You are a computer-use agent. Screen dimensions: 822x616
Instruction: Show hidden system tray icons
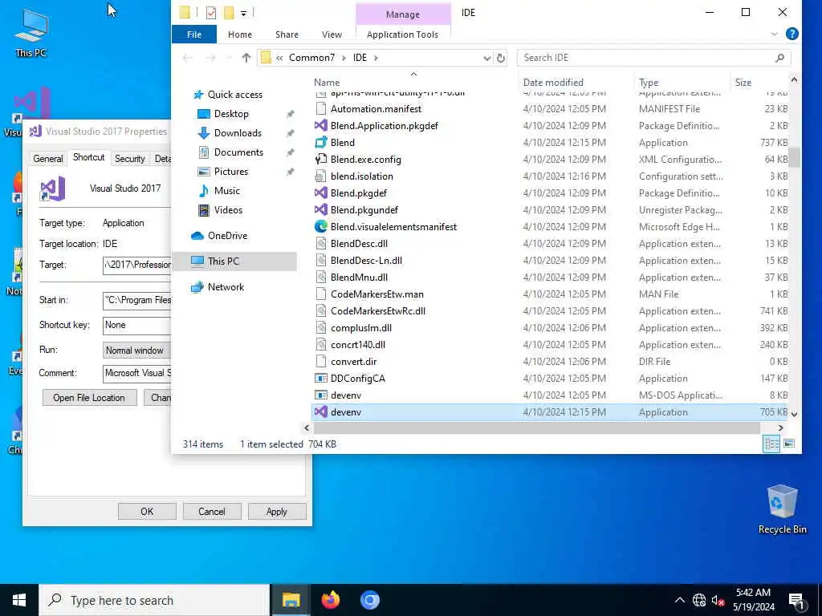tap(679, 600)
